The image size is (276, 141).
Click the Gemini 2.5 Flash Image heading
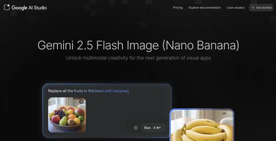(x=138, y=45)
